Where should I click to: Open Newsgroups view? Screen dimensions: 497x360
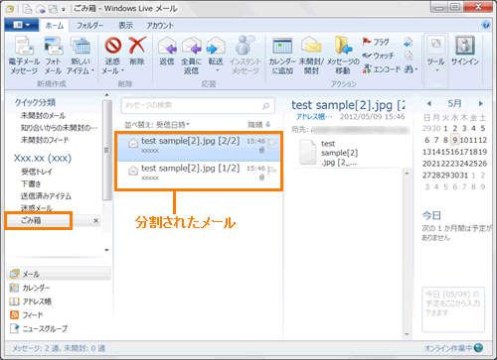[x=39, y=328]
